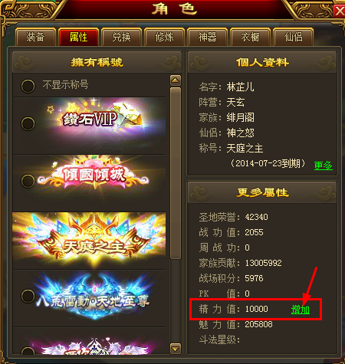
Task: Close the 角色 window with X
Action: [340, 11]
